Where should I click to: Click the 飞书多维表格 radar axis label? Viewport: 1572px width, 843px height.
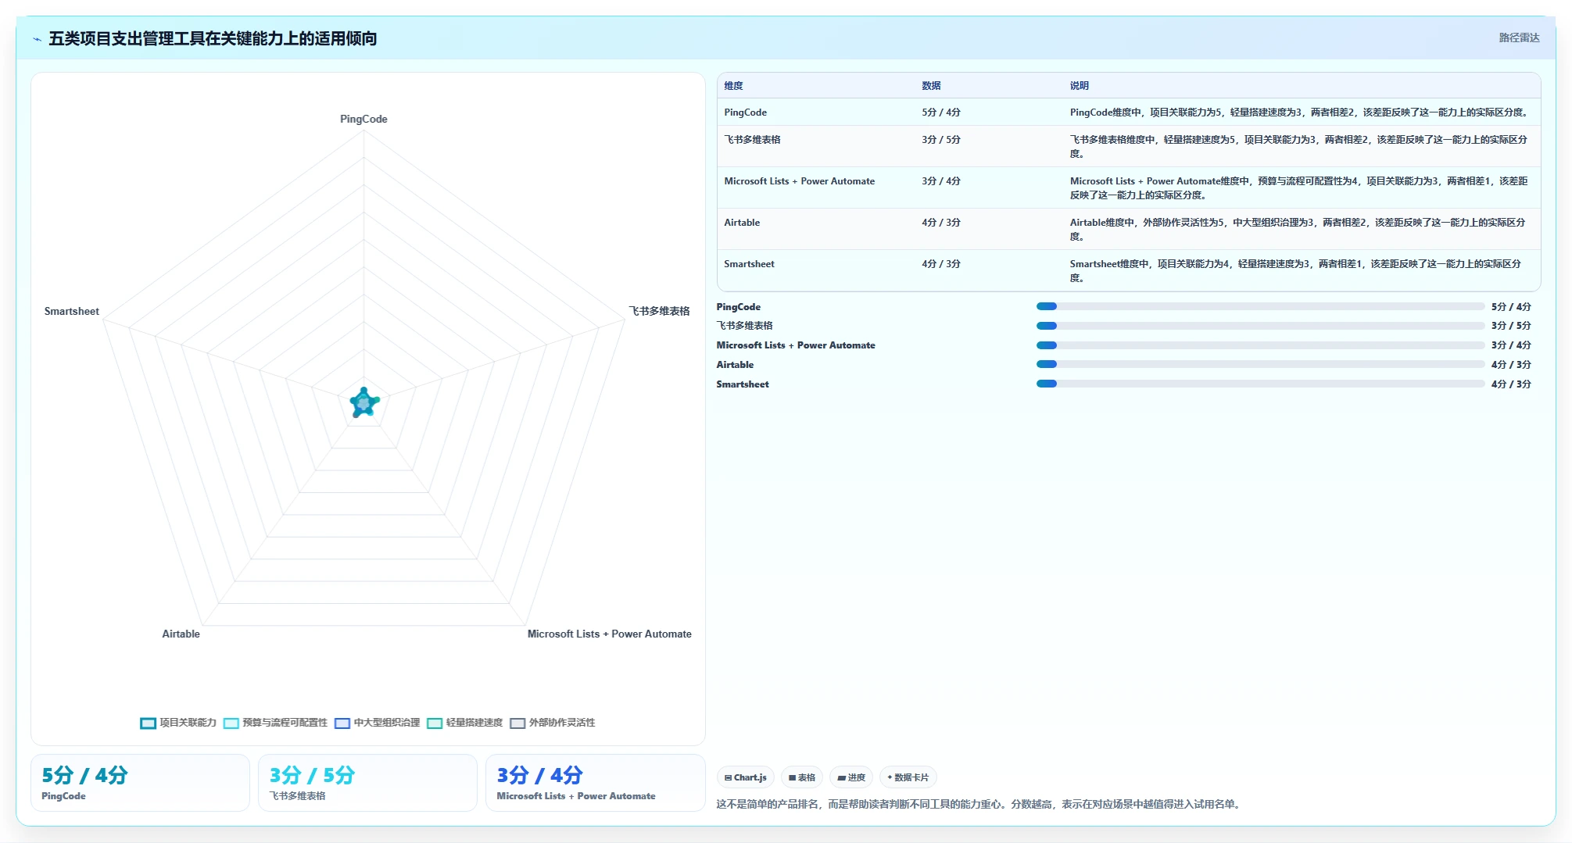click(659, 311)
